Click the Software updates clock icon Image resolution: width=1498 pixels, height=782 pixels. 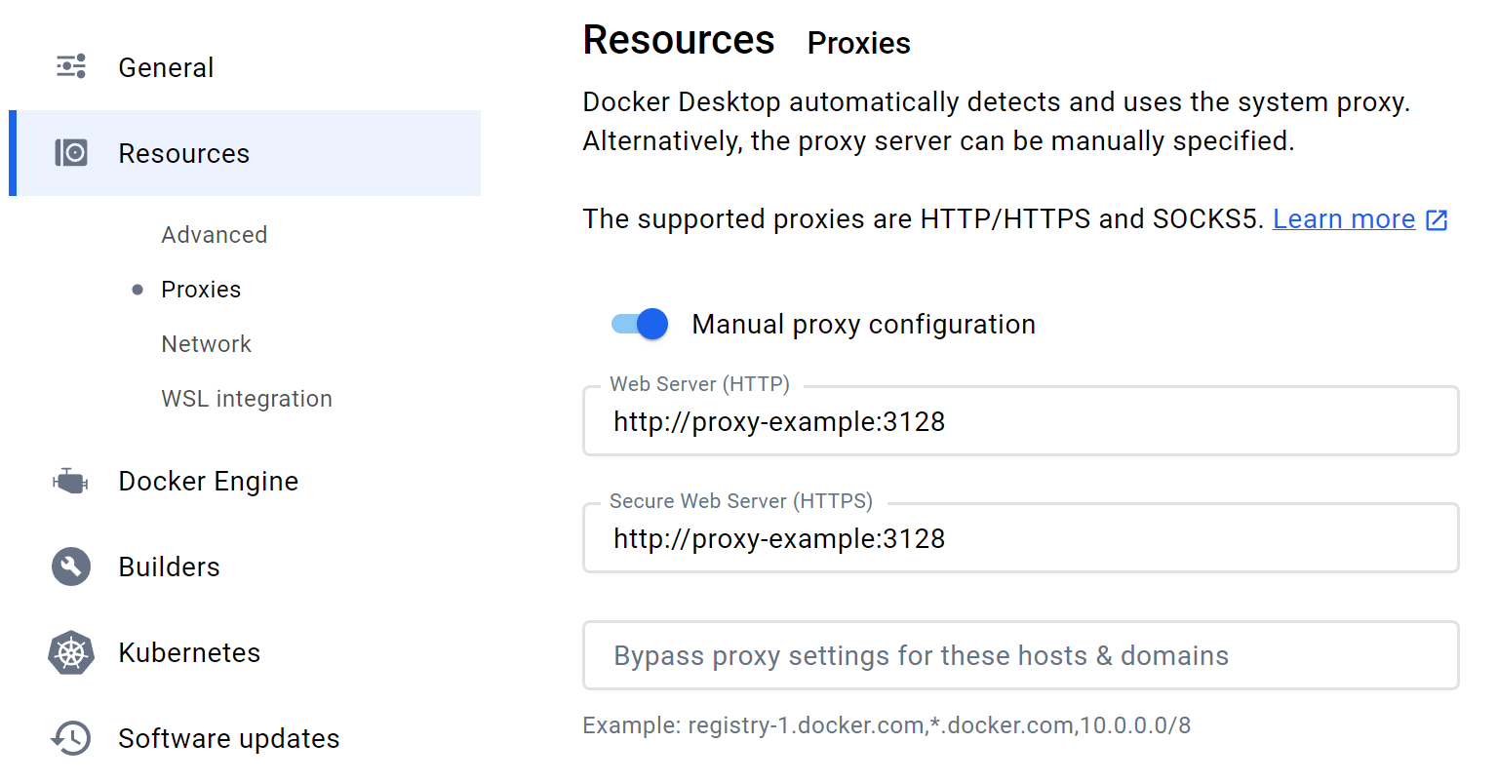[x=71, y=738]
